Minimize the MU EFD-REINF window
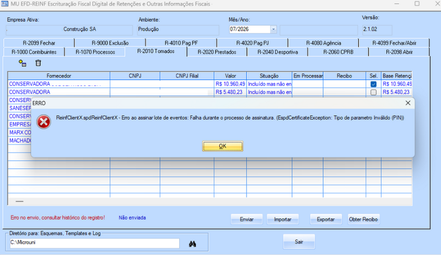 (x=396, y=4)
